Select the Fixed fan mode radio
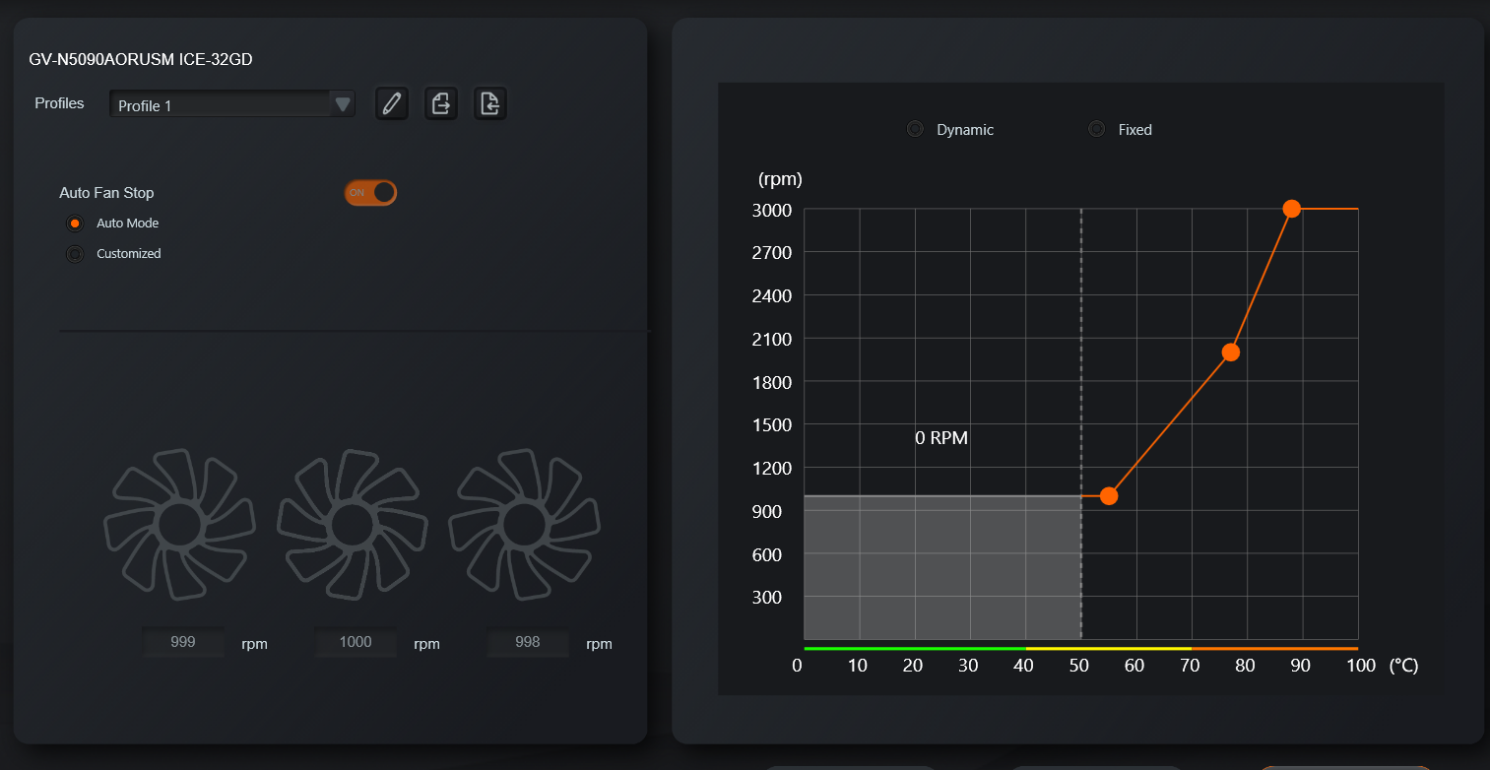Viewport: 1490px width, 770px height. coord(1096,129)
